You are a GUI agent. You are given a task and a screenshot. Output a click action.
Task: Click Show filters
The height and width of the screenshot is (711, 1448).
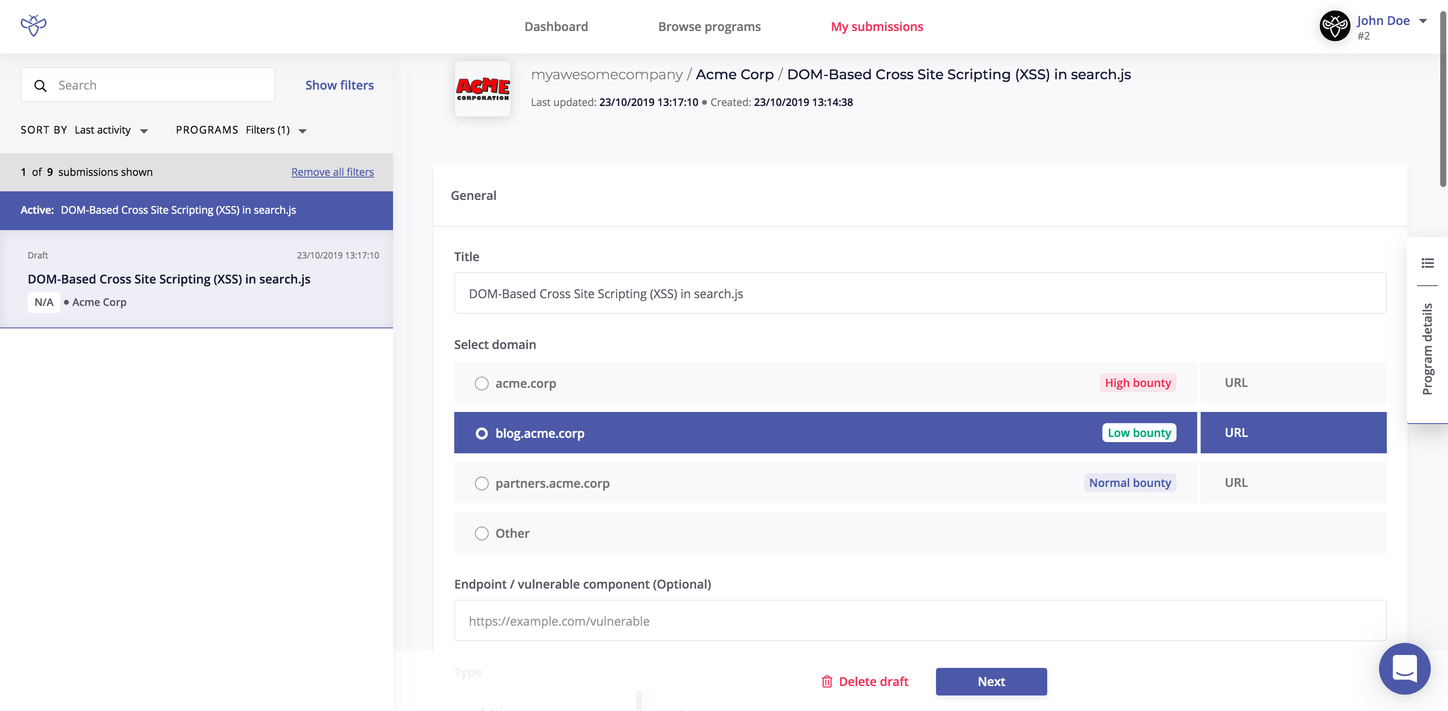click(340, 85)
